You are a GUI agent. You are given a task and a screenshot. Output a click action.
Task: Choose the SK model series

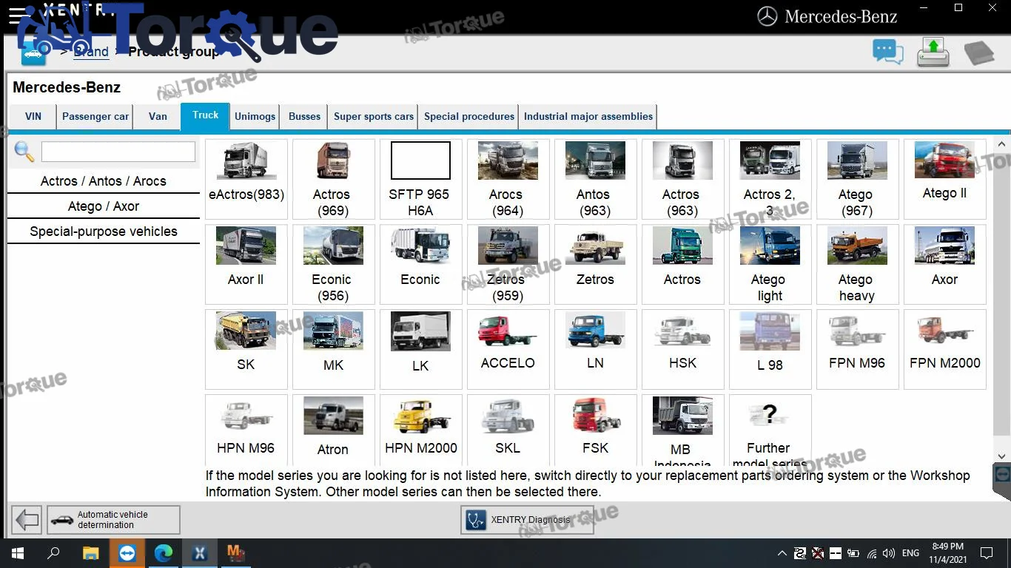click(246, 349)
